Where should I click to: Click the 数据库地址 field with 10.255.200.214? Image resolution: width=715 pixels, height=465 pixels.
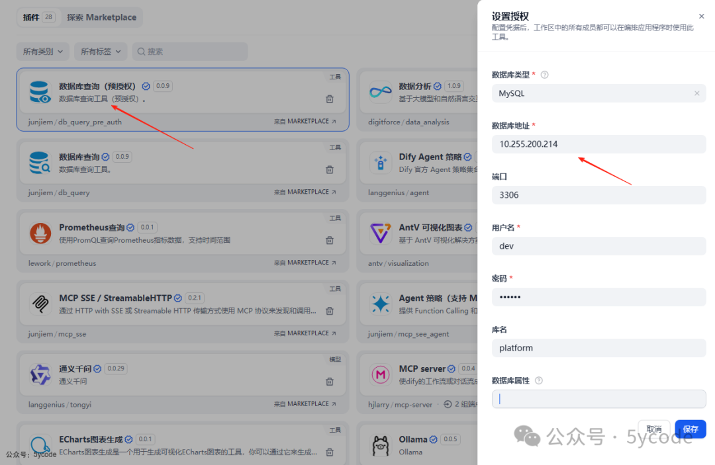(598, 144)
